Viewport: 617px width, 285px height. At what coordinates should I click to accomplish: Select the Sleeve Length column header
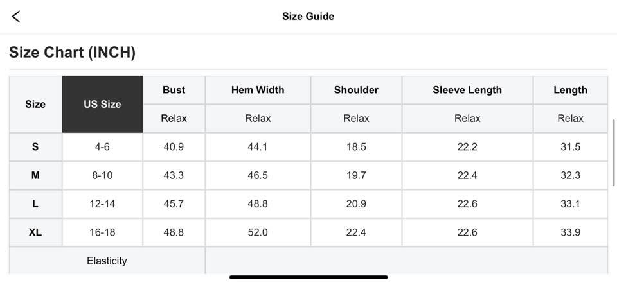click(467, 90)
